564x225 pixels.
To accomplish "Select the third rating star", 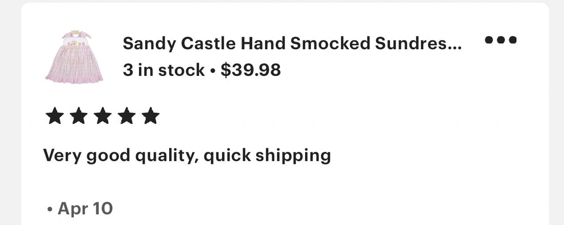I will pyautogui.click(x=103, y=116).
